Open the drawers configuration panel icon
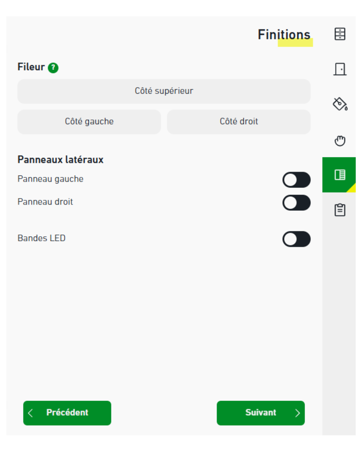This screenshot has width=362, height=453. coord(340,34)
